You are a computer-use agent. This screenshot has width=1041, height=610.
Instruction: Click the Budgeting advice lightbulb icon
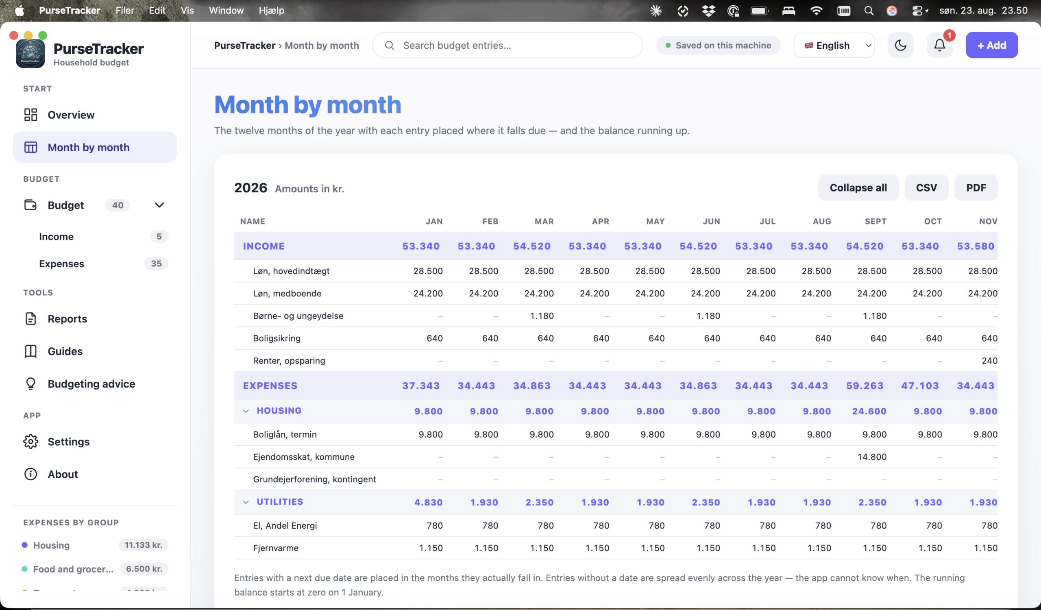[x=30, y=383]
